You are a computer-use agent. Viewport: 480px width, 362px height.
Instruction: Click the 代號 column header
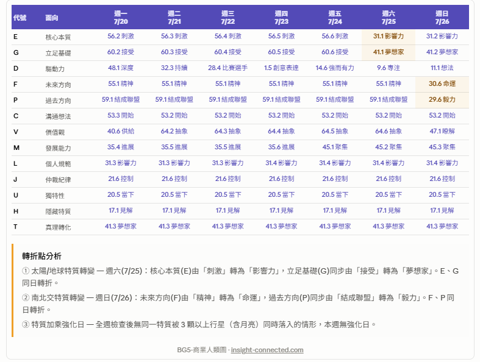[x=20, y=18]
